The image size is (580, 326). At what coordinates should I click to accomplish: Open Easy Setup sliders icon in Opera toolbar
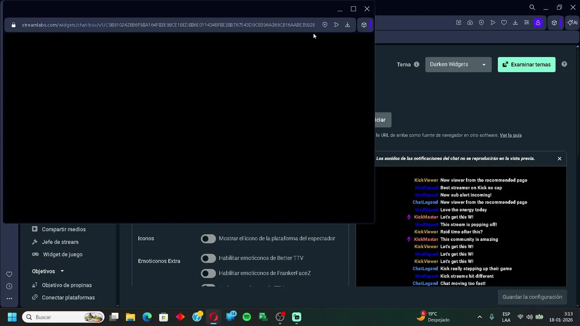[x=527, y=23]
